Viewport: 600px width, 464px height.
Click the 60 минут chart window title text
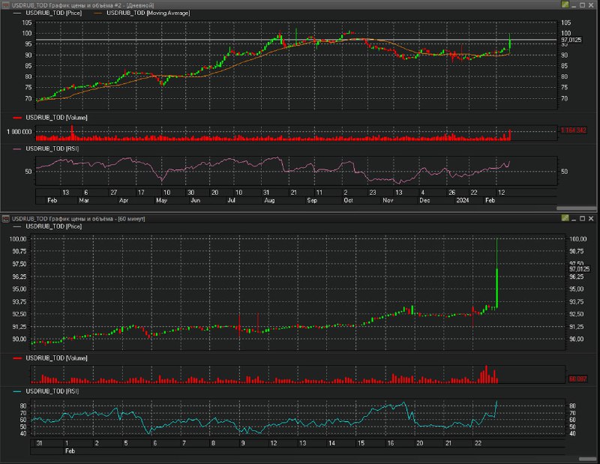(78, 219)
